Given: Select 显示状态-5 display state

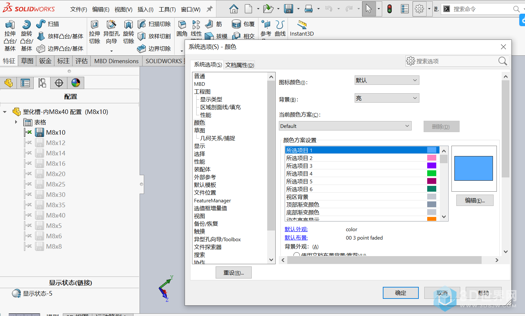Looking at the screenshot, I should [x=38, y=293].
